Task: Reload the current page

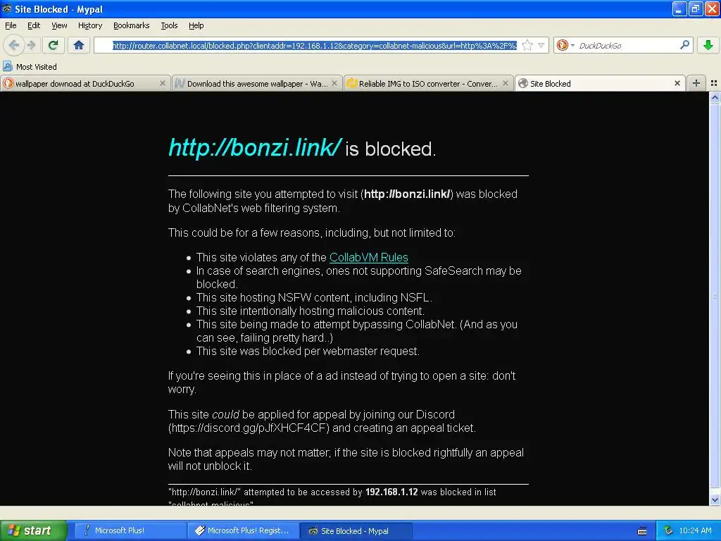Action: click(x=54, y=45)
